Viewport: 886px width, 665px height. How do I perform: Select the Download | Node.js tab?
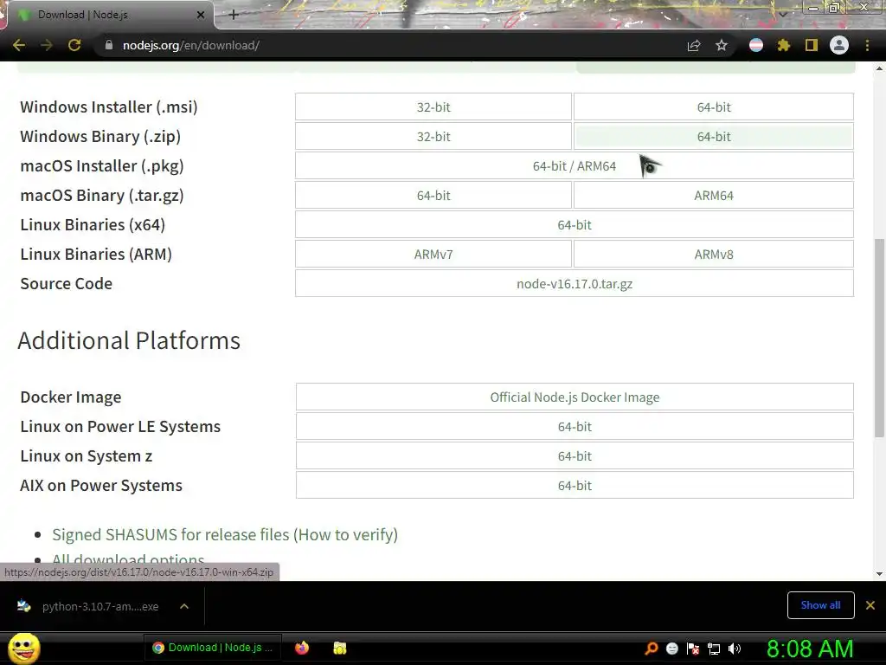[110, 15]
